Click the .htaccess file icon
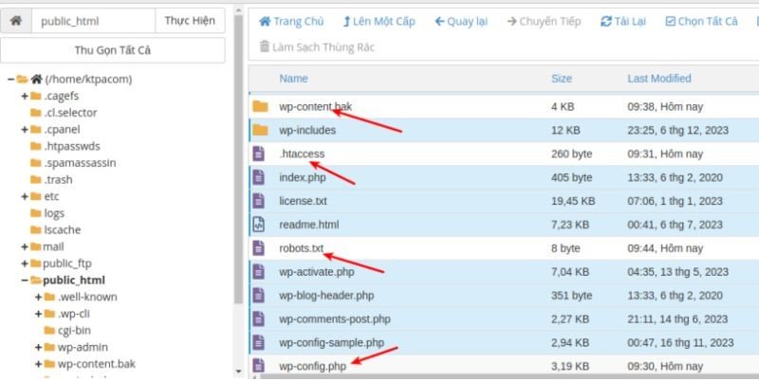Image resolution: width=759 pixels, height=382 pixels. pyautogui.click(x=259, y=154)
